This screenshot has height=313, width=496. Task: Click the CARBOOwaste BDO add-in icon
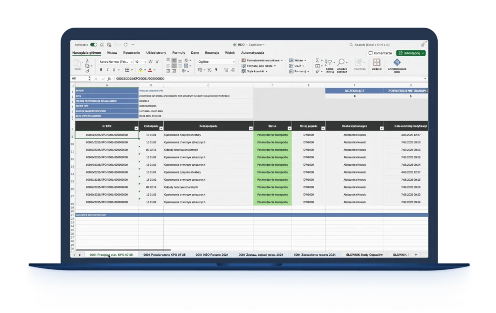(x=396, y=63)
